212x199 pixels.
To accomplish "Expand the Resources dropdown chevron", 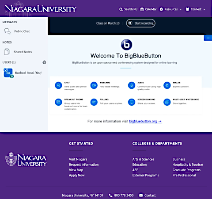I will pyautogui.click(x=181, y=9).
